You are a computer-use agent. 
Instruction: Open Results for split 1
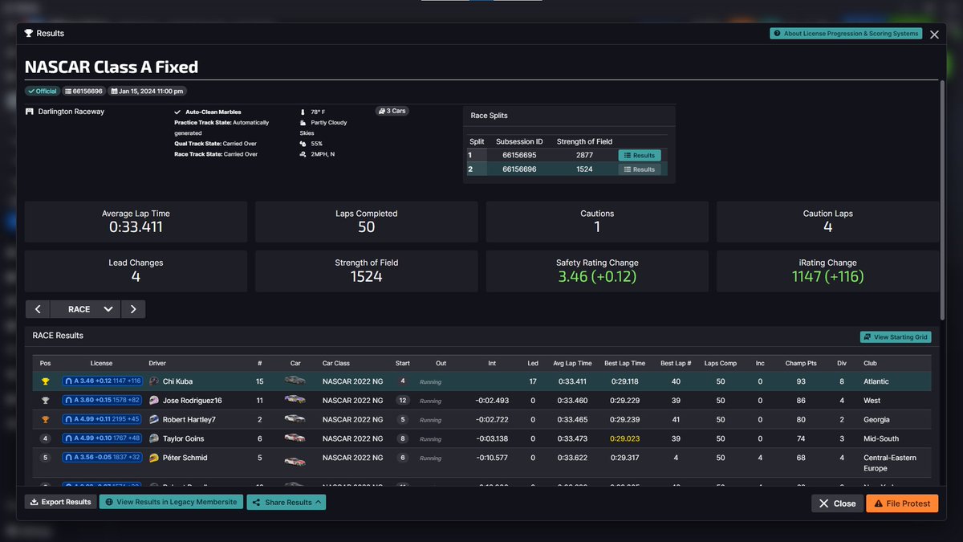coord(640,155)
